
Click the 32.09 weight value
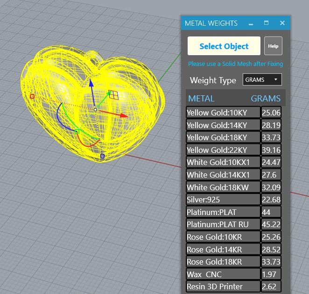(x=271, y=187)
